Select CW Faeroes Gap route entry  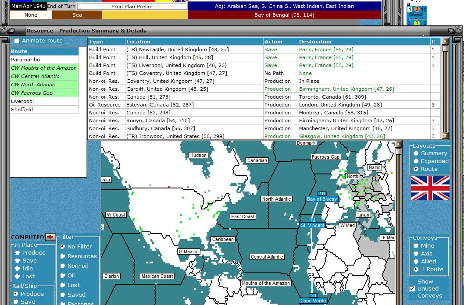(x=44, y=93)
